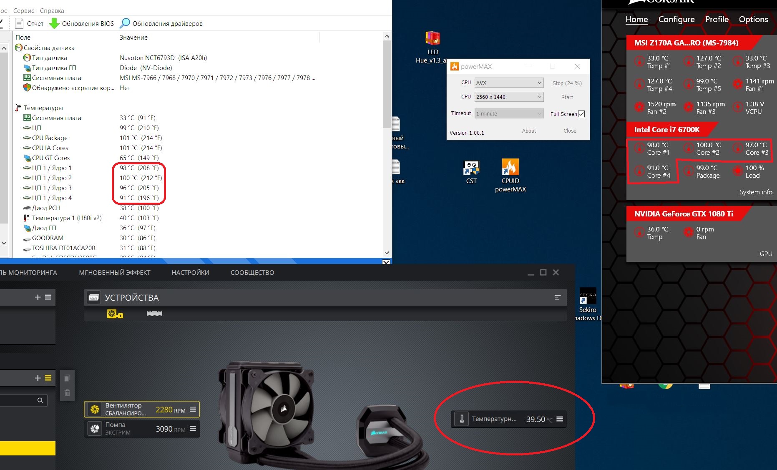Select the Тип датчика ГП row
This screenshot has height=470, width=777.
(x=197, y=68)
